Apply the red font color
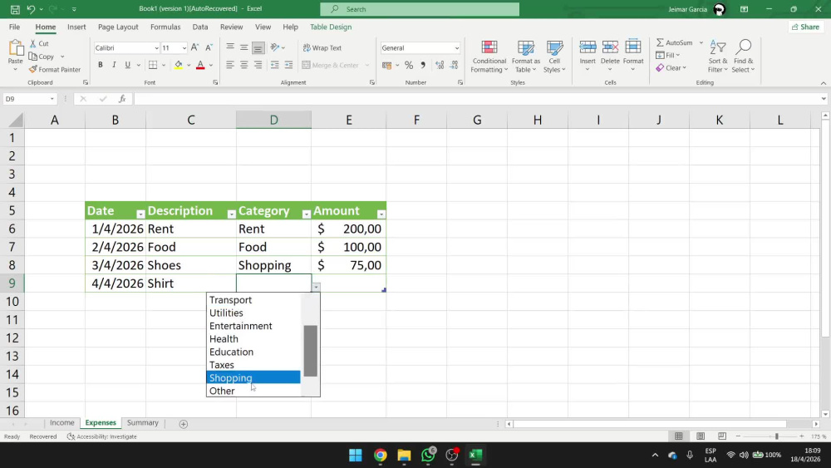 [x=200, y=65]
